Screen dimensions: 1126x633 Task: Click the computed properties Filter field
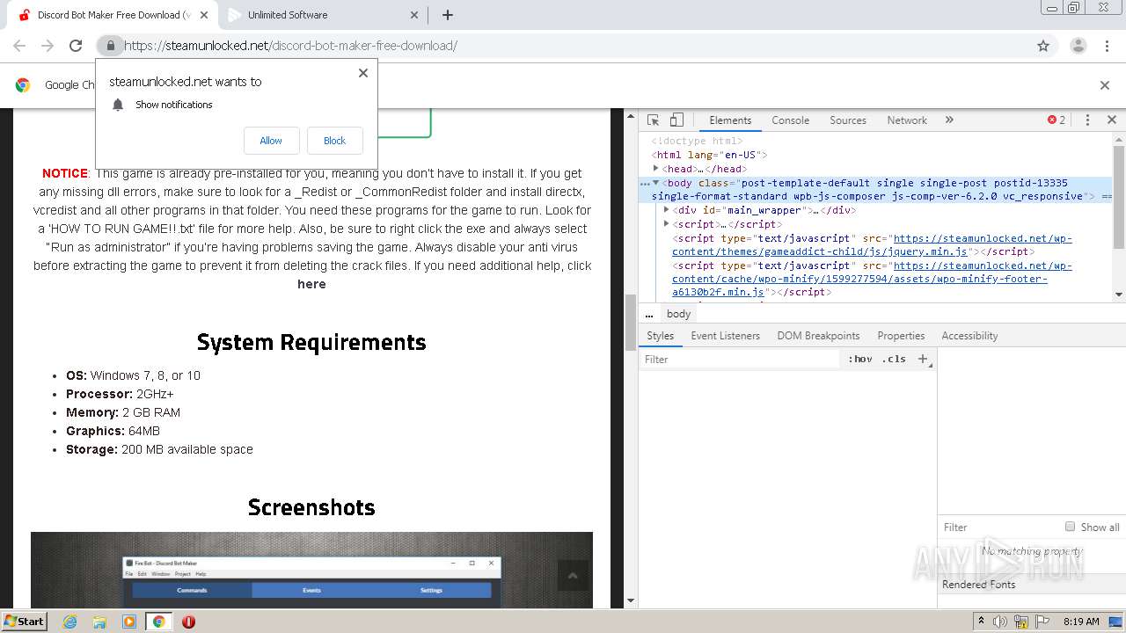[x=998, y=527]
